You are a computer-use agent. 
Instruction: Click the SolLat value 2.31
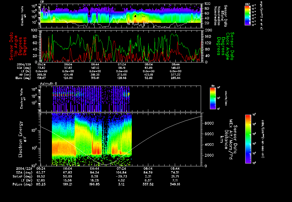pos(148,177)
